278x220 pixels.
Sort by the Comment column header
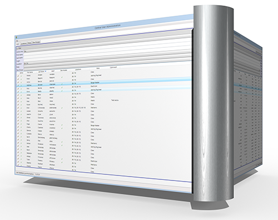[113, 67]
